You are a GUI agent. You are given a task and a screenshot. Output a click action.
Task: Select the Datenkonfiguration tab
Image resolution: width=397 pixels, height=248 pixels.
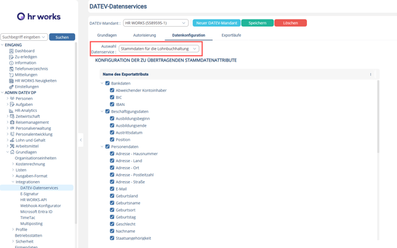click(x=188, y=36)
